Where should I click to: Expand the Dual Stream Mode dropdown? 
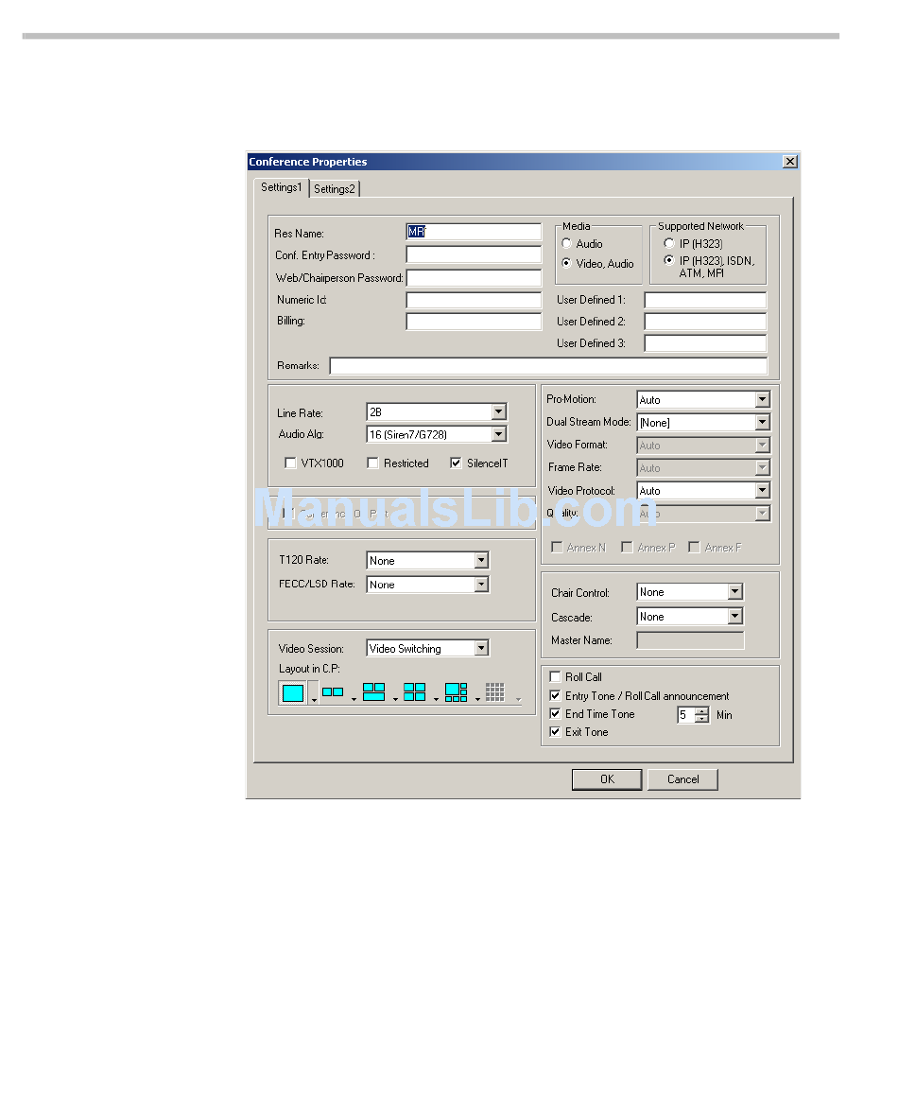[763, 423]
